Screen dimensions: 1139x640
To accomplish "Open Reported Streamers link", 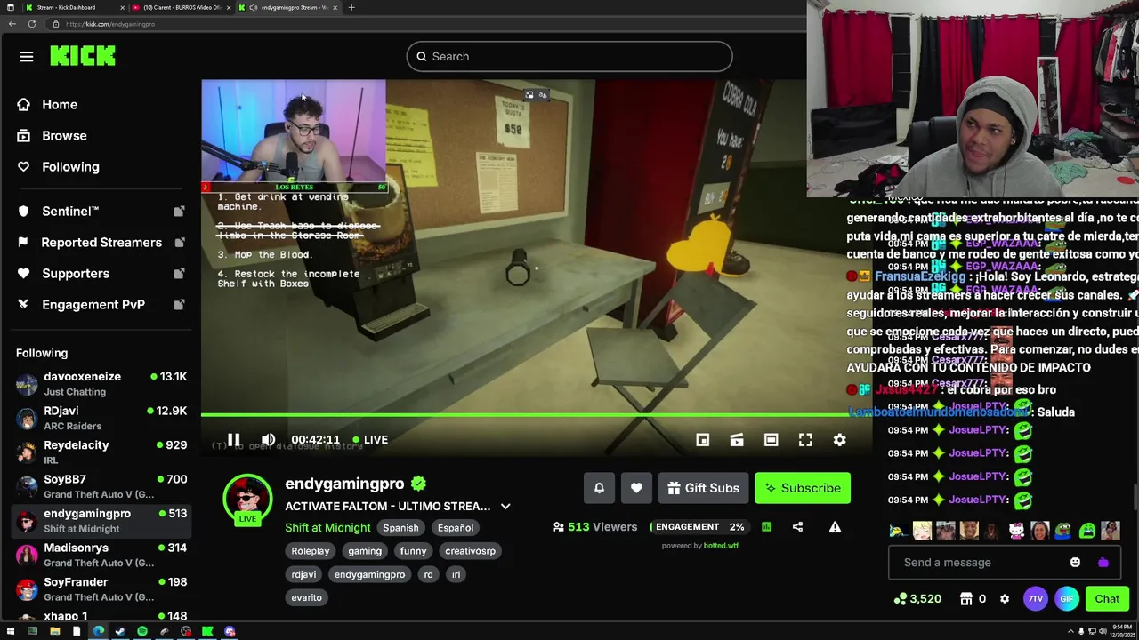I will point(101,243).
